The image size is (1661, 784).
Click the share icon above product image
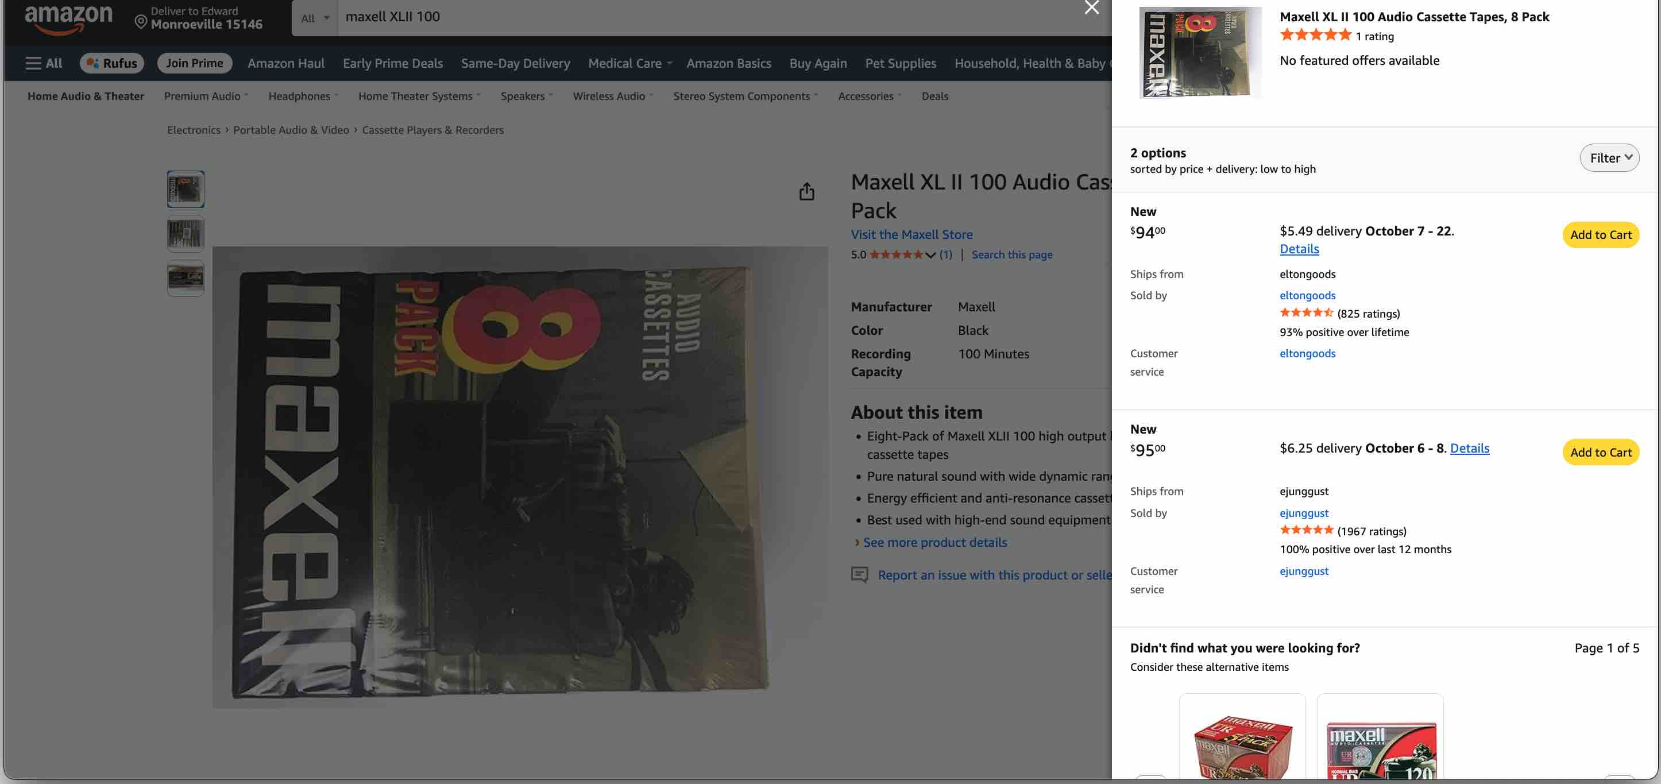click(806, 191)
